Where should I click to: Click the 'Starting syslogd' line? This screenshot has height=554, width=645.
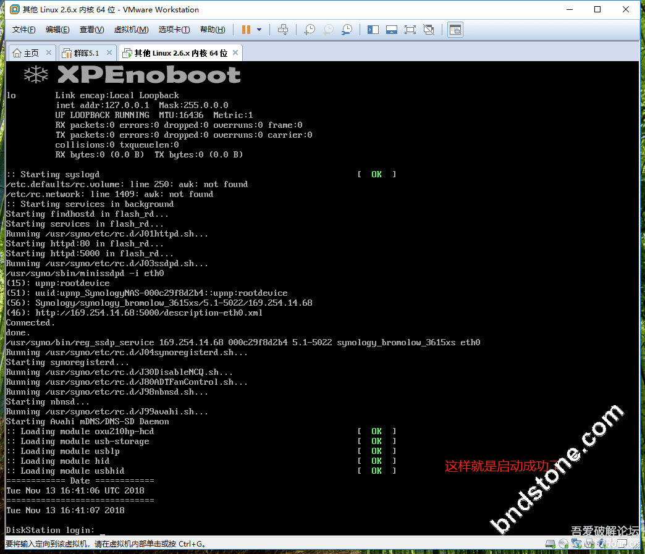coord(53,174)
